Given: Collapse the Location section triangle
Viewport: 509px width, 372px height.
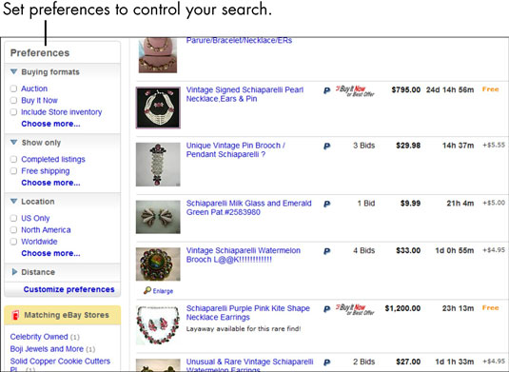Looking at the screenshot, I should [x=13, y=202].
